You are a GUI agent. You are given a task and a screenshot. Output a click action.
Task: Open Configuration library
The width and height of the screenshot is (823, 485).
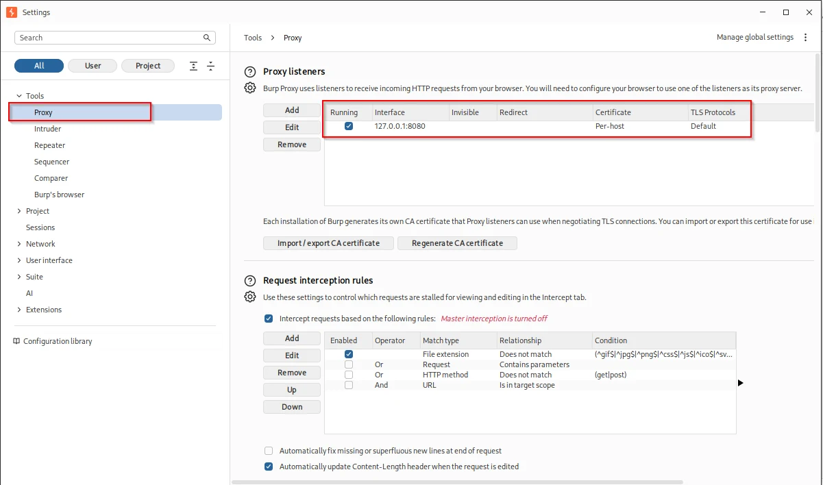[58, 341]
